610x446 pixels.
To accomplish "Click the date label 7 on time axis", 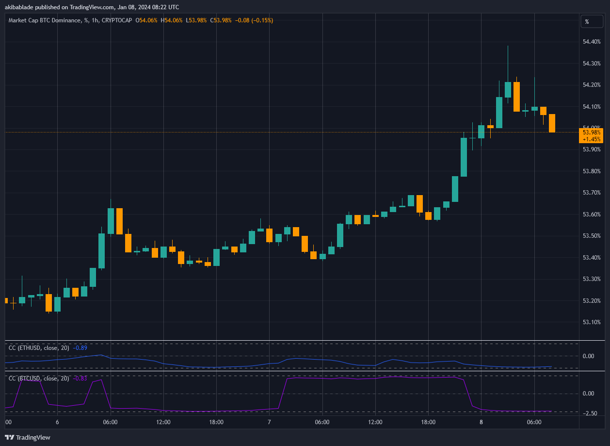I will [269, 422].
